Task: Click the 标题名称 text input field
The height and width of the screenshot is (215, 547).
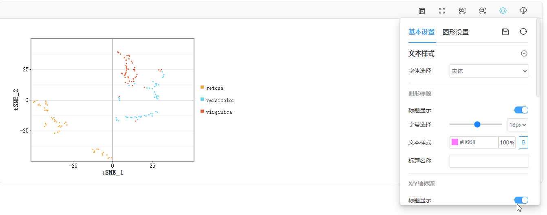Action: coord(489,161)
